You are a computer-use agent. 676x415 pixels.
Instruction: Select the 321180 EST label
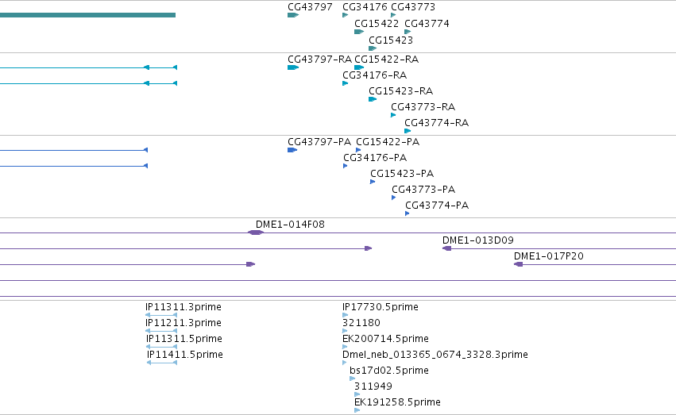point(361,323)
